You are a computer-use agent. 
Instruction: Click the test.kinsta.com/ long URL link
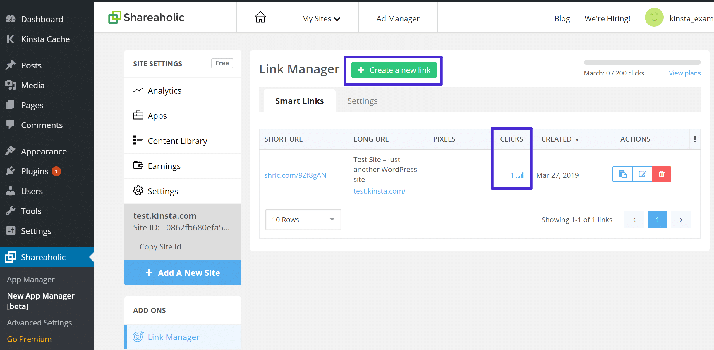[379, 191]
